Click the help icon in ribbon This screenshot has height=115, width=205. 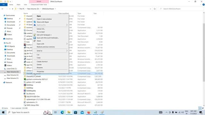pos(203,4)
